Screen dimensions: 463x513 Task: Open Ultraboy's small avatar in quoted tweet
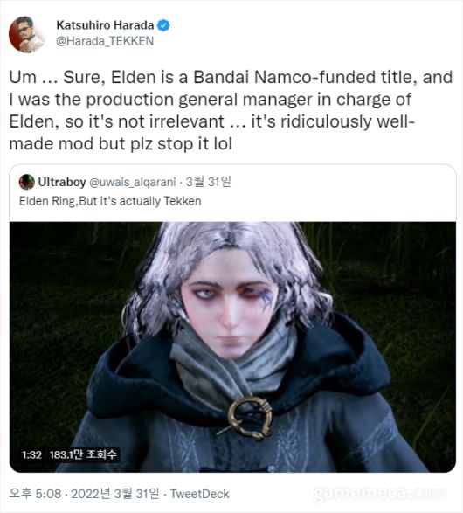[27, 182]
